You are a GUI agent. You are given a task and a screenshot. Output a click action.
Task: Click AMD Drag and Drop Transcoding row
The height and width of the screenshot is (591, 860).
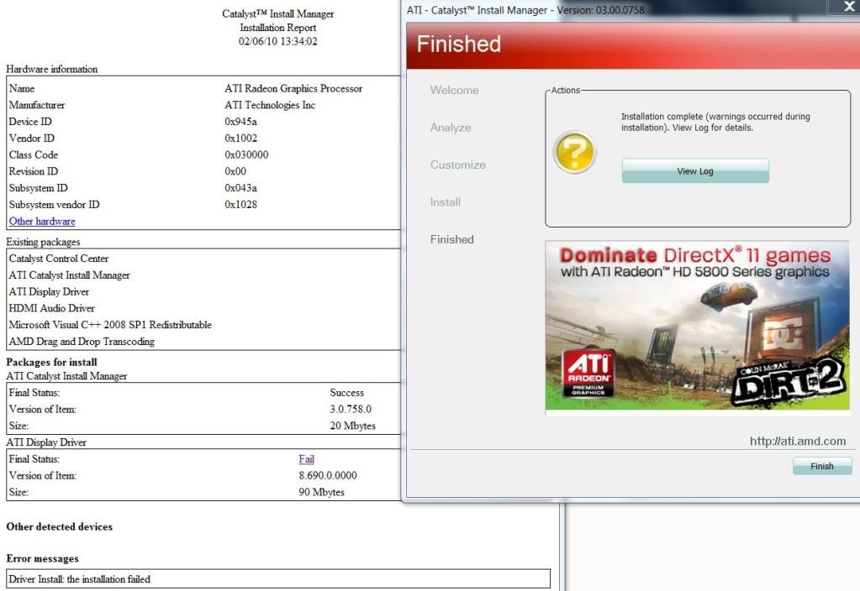pos(82,341)
